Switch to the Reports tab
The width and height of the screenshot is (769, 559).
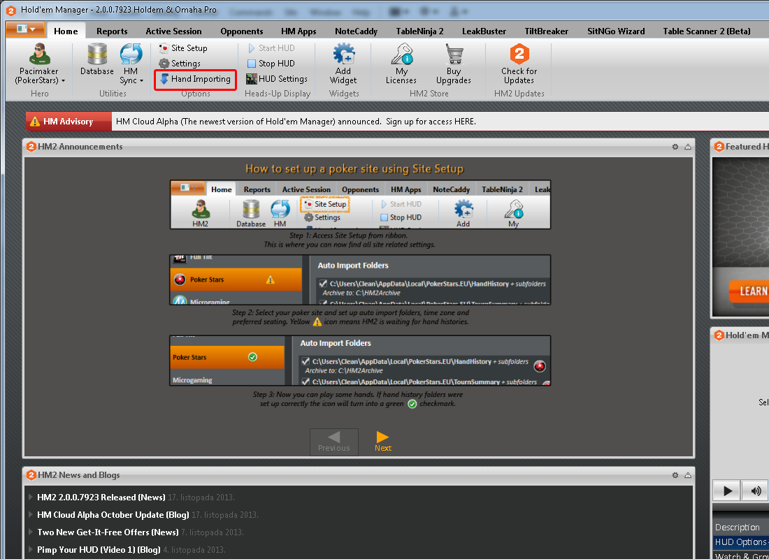(112, 31)
